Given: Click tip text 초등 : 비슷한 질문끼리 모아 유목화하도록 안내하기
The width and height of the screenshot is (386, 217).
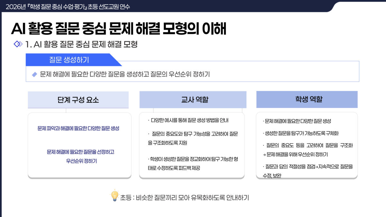Looking at the screenshot, I should click(x=185, y=197).
